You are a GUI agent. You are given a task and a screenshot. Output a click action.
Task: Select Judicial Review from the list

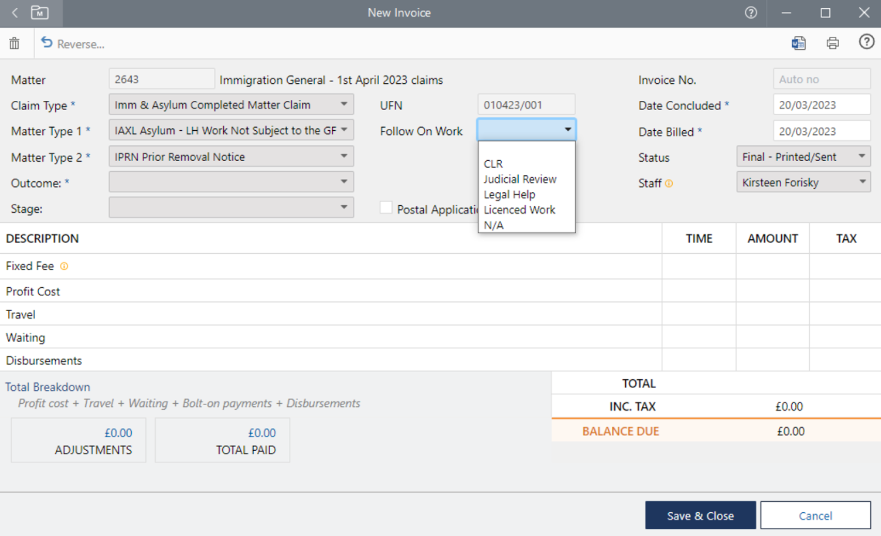(x=520, y=179)
